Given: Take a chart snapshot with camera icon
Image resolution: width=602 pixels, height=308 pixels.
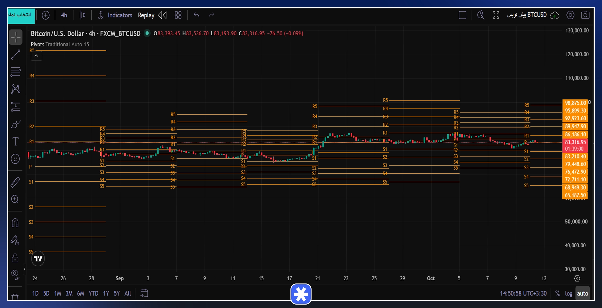Looking at the screenshot, I should (x=585, y=15).
